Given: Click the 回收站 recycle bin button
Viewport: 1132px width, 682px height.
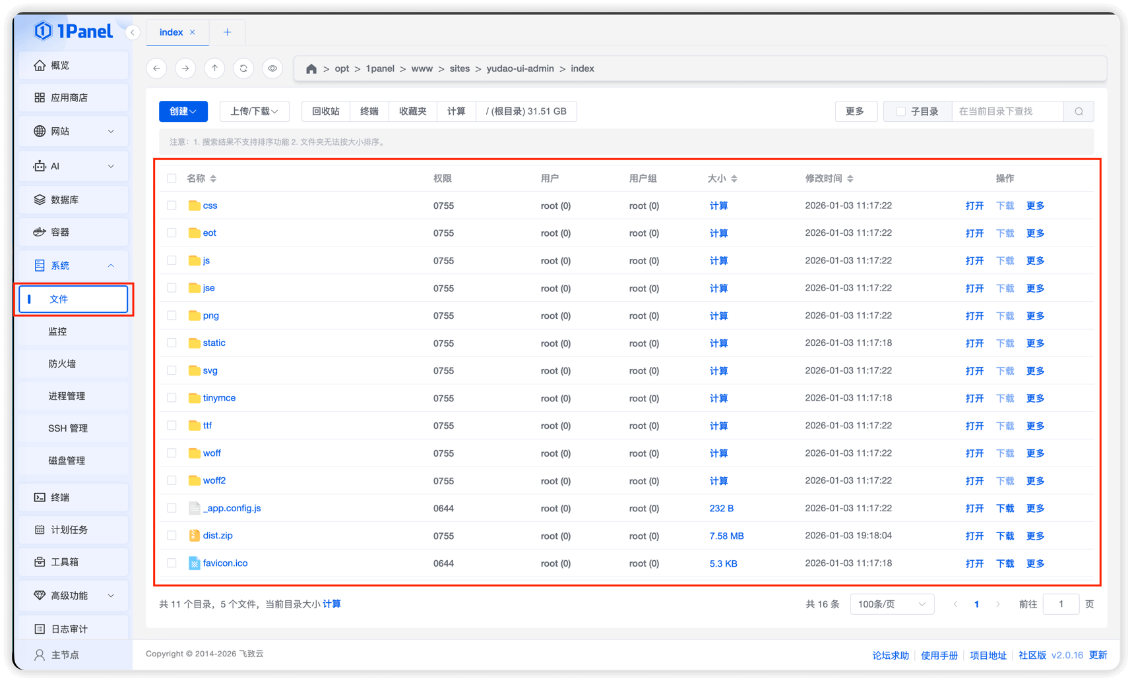Looking at the screenshot, I should 325,111.
